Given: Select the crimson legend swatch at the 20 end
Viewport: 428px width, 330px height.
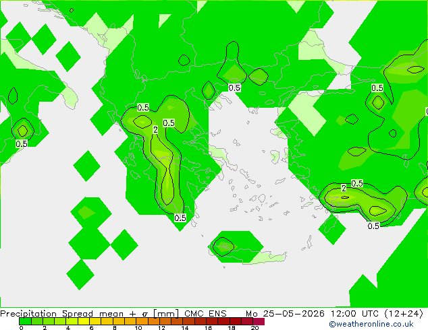Looking at the screenshot, I should pos(259,321).
